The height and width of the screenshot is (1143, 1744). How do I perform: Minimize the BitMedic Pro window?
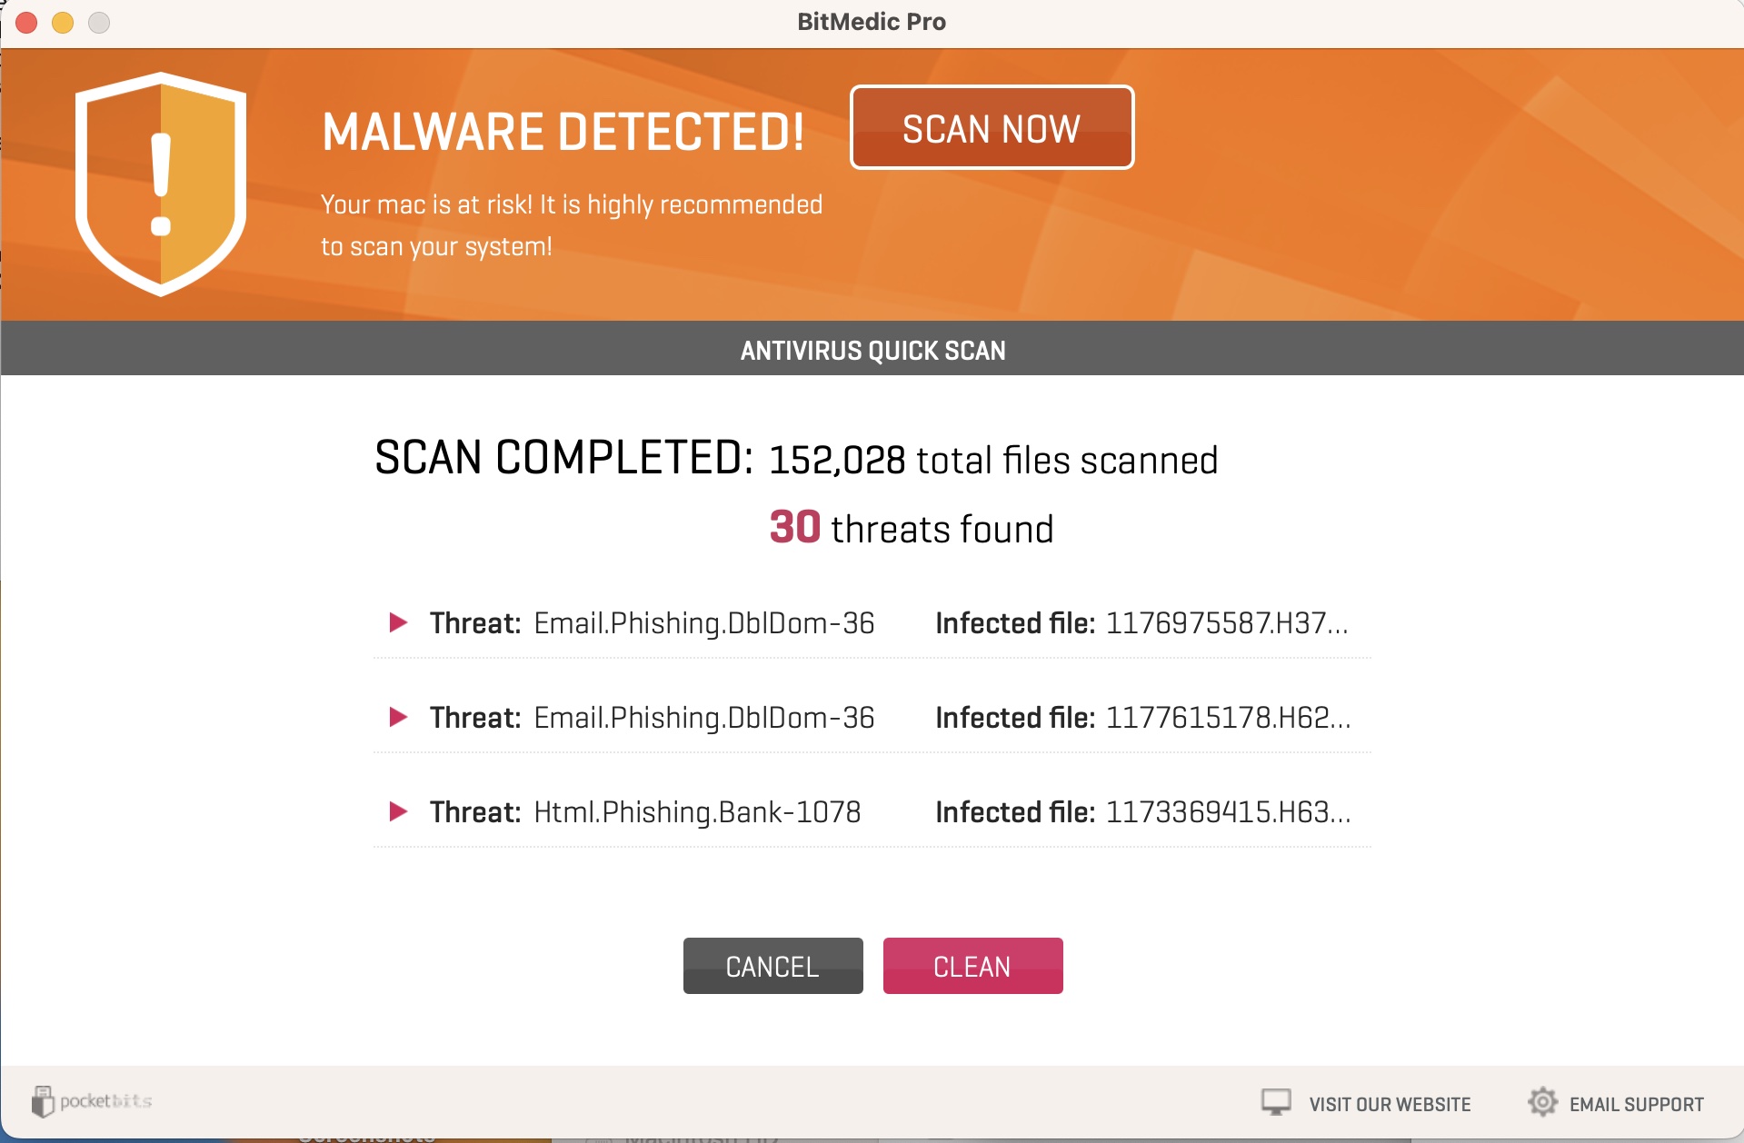pos(62,25)
